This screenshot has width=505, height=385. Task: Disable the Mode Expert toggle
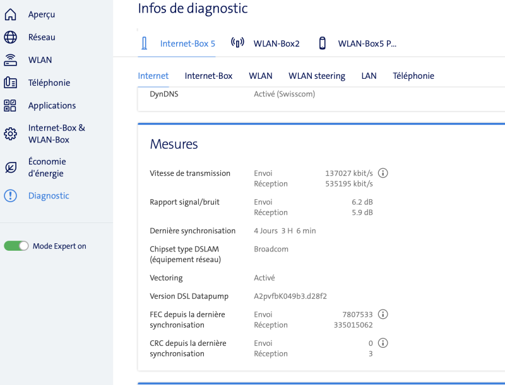(16, 246)
